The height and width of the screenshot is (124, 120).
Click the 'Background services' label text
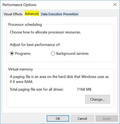tap(72, 53)
